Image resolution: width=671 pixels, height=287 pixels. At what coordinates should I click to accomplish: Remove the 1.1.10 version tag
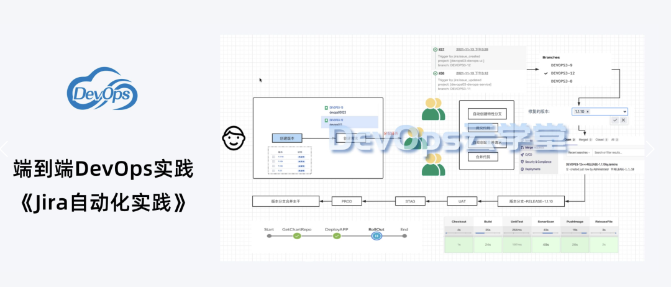588,112
